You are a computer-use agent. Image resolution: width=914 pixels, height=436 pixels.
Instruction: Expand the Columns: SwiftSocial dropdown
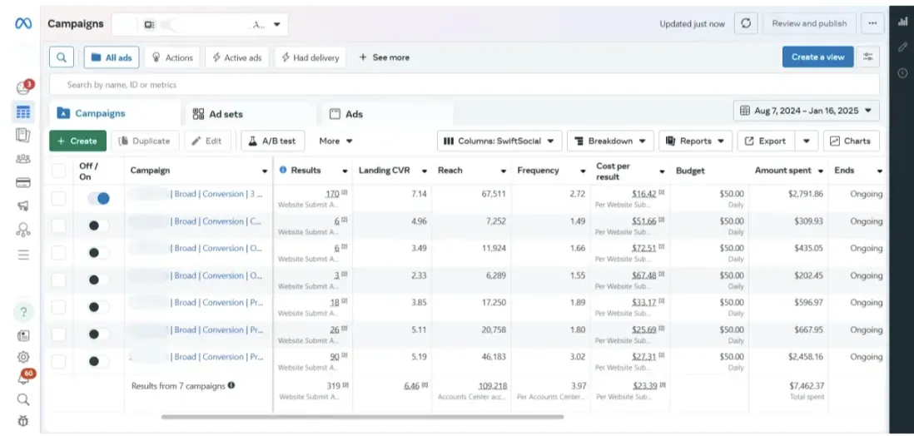pos(499,141)
